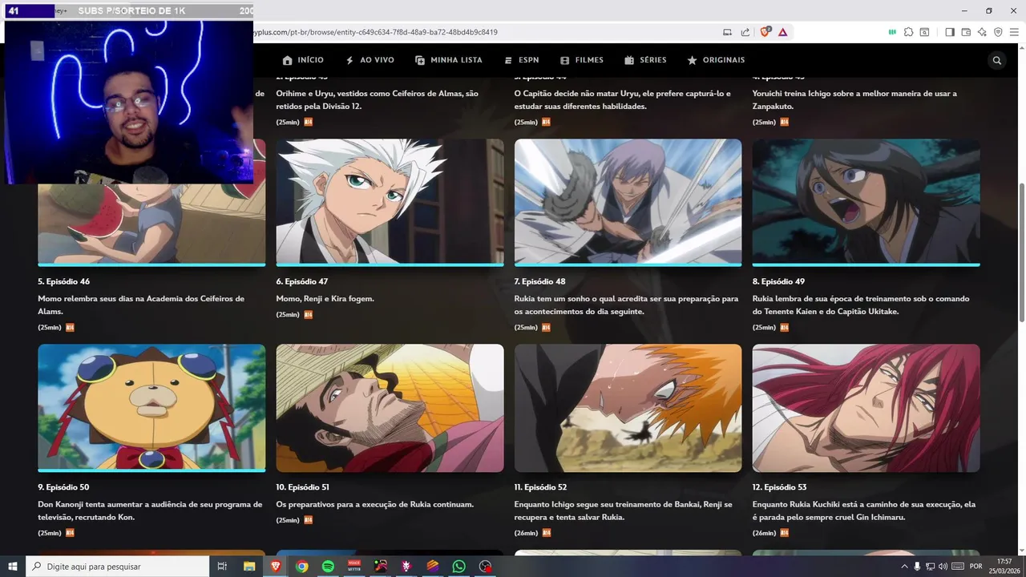Image resolution: width=1026 pixels, height=577 pixels.
Task: Click the network tray icon
Action: point(930,567)
